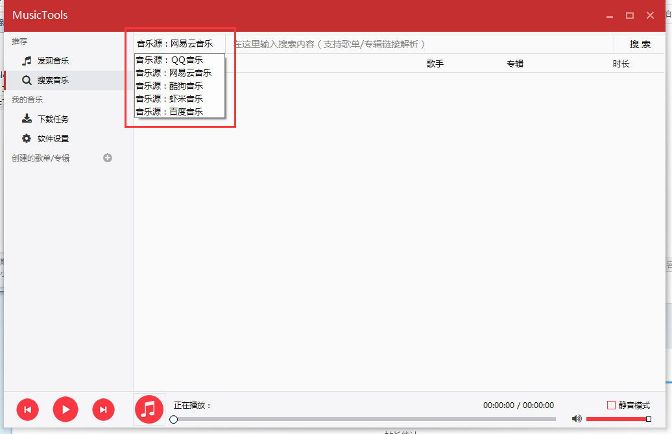Image resolution: width=672 pixels, height=434 pixels.
Task: Open 软件设置 gear icon
Action: [27, 138]
